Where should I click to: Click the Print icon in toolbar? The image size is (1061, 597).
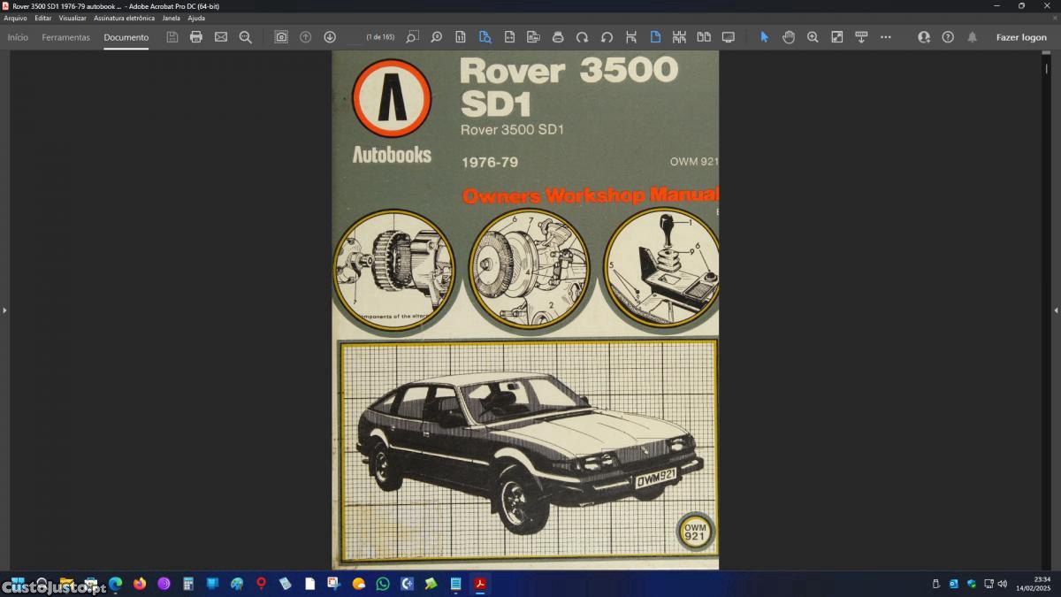tap(196, 37)
